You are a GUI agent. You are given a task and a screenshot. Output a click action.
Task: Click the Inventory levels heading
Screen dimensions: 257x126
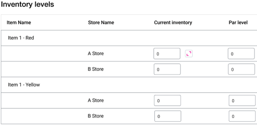pos(27,5)
